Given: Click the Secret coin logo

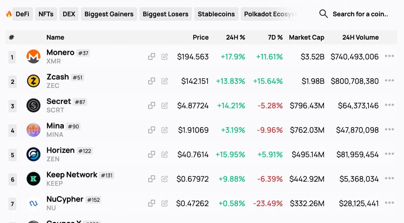Looking at the screenshot, I should (x=33, y=105).
